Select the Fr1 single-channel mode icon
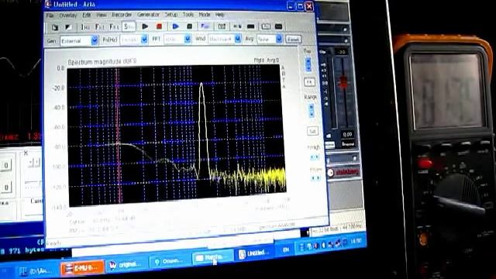 click(114, 27)
